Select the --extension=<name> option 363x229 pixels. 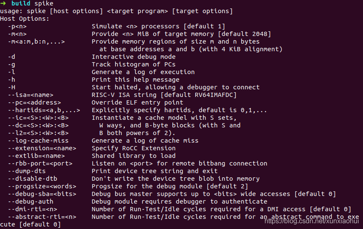pos(42,148)
